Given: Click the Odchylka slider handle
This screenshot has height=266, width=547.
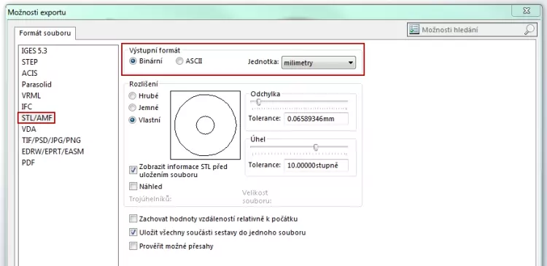Looking at the screenshot, I should click(x=258, y=102).
